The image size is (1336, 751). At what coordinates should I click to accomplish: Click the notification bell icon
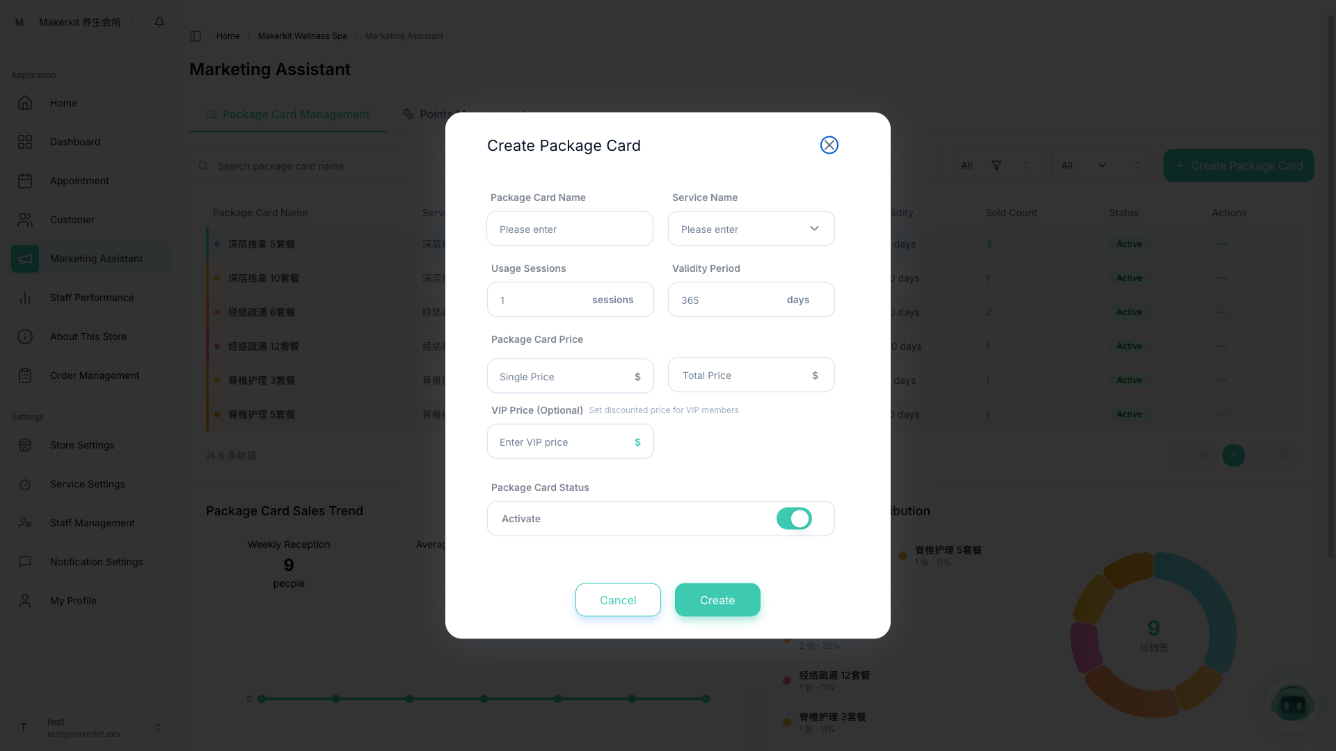click(x=159, y=22)
